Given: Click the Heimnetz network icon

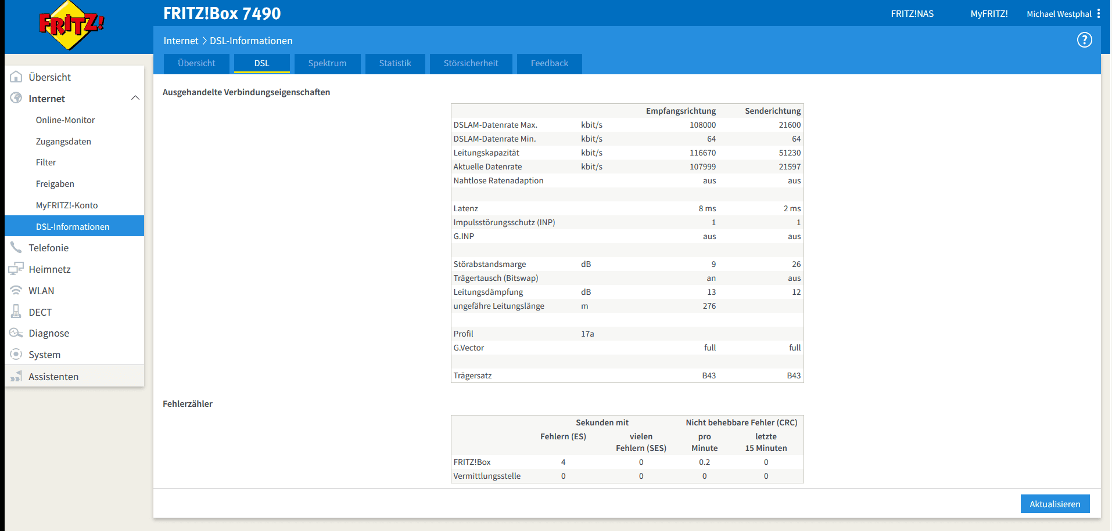Looking at the screenshot, I should click(16, 269).
